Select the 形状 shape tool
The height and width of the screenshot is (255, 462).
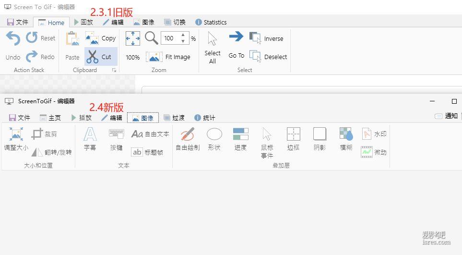[x=214, y=139]
